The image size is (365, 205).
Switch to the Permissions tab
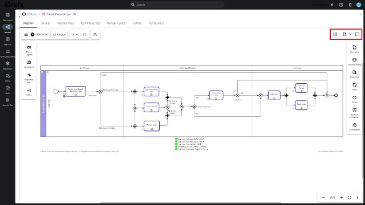pyautogui.click(x=156, y=23)
